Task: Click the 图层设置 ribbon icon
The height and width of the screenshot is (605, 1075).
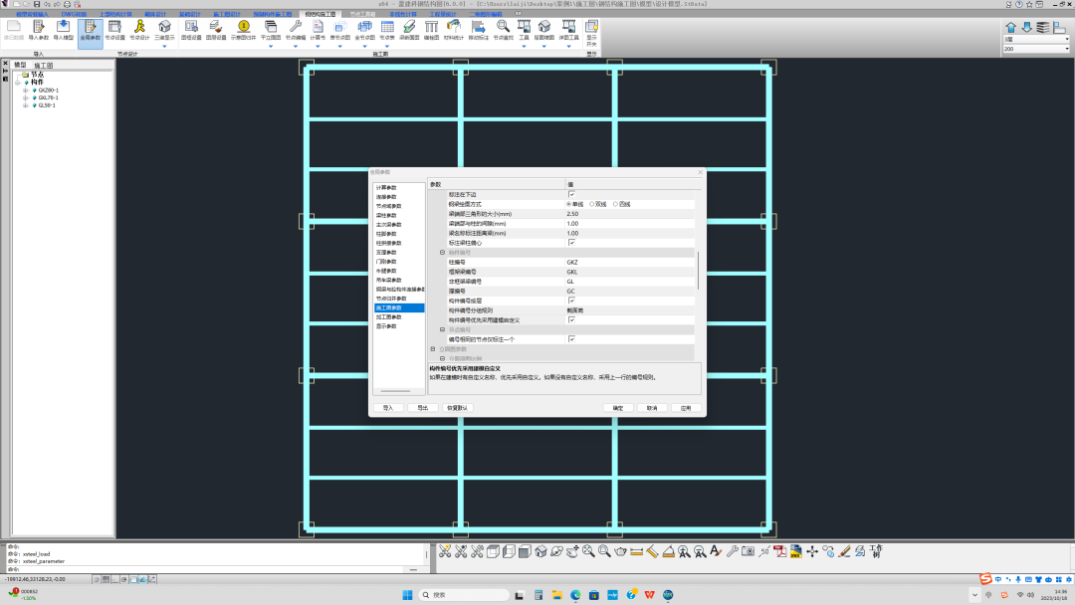Action: tap(216, 30)
